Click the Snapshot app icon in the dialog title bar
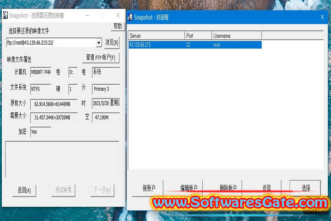This screenshot has width=331, height=221. [130, 17]
